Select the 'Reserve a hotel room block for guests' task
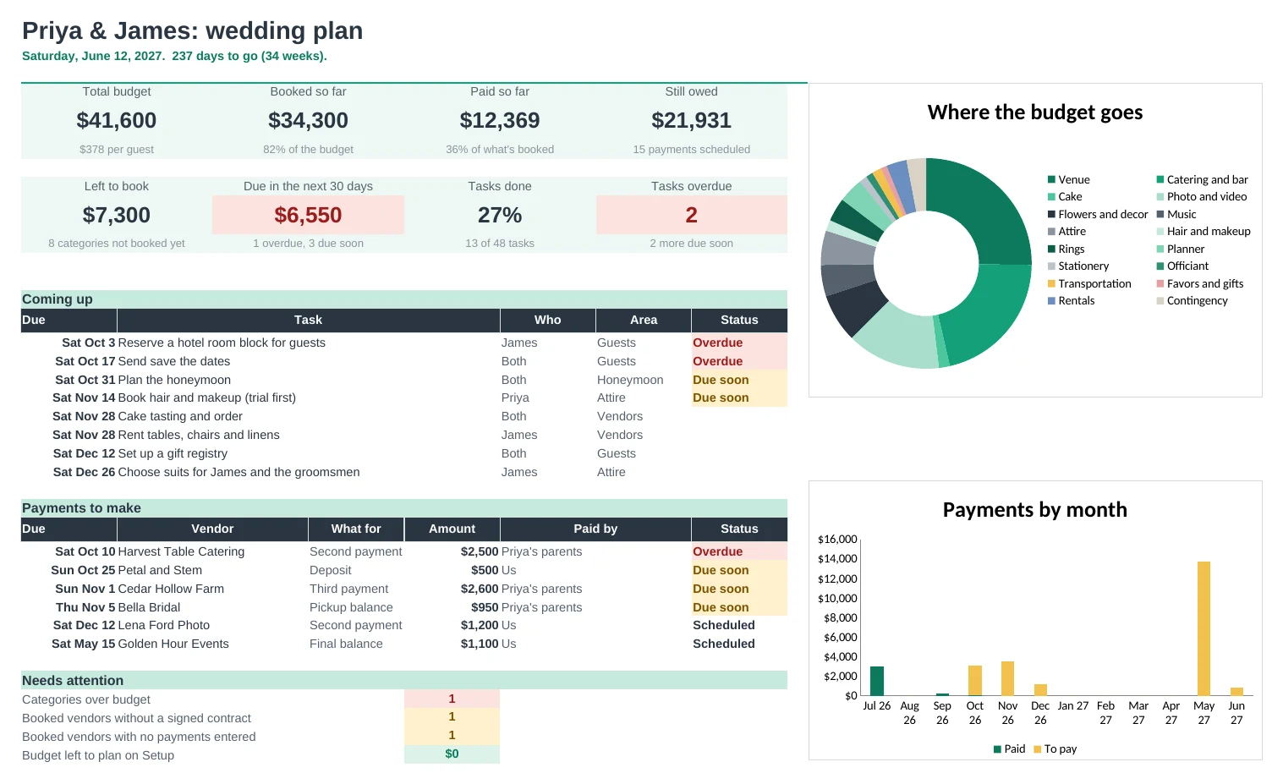Viewport: 1283px width, 784px height. 222,343
